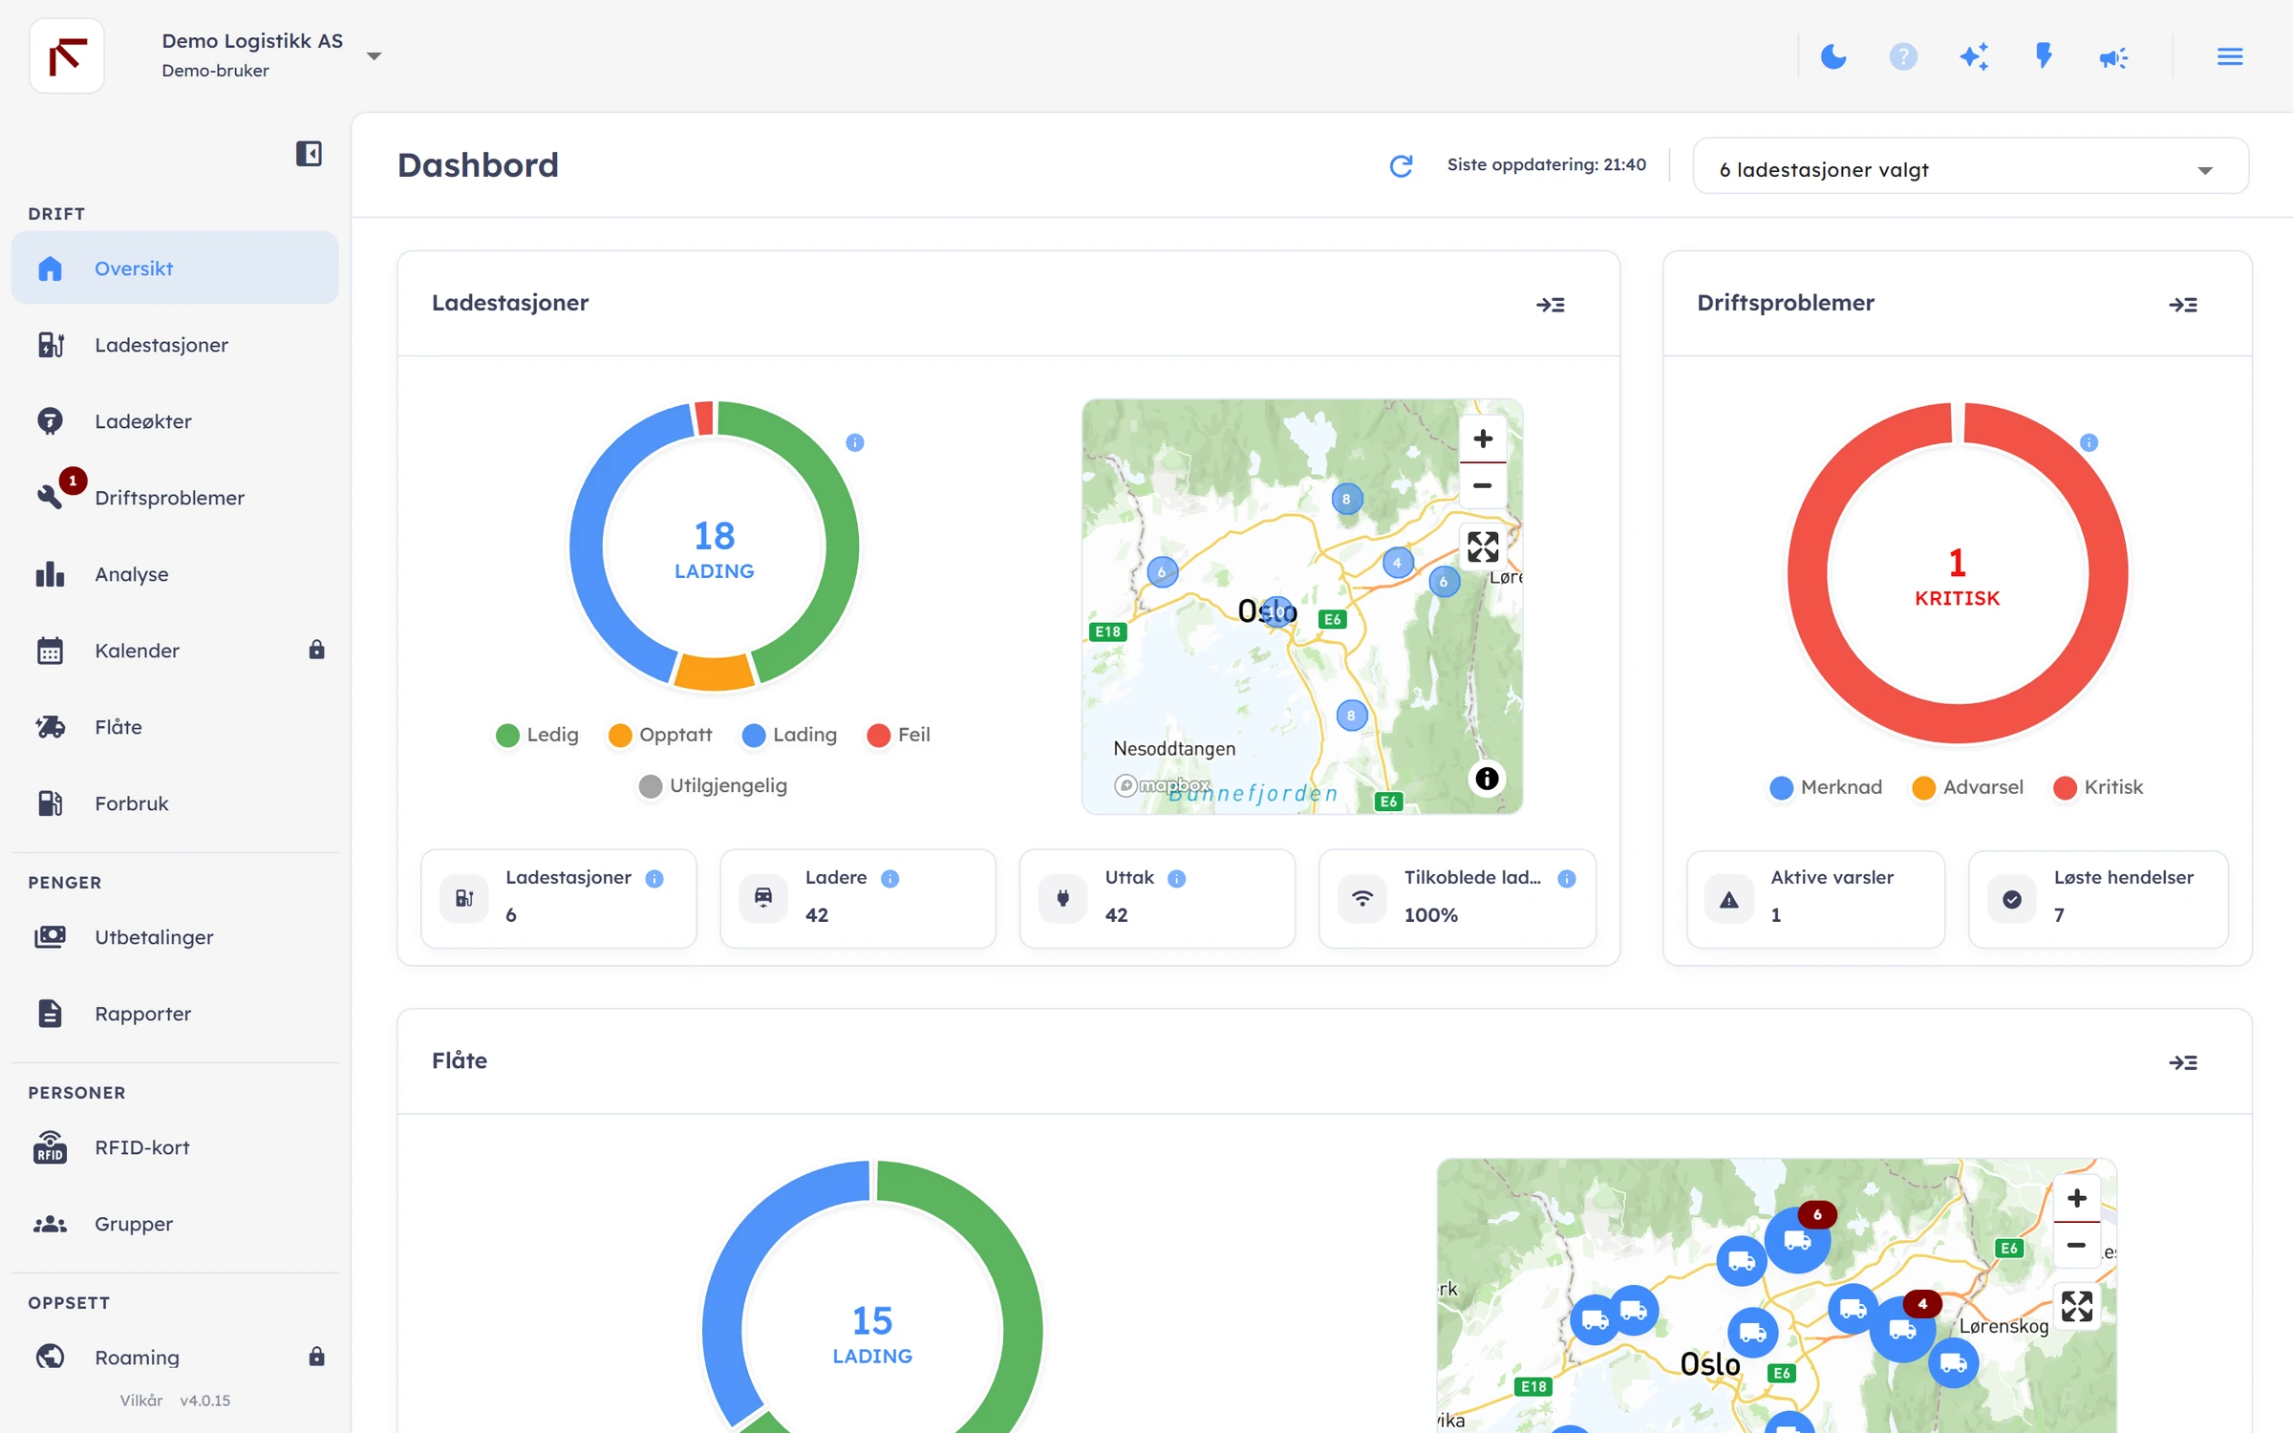
Task: Open the Demo Logistikk AS account dropdown
Action: coord(271,55)
